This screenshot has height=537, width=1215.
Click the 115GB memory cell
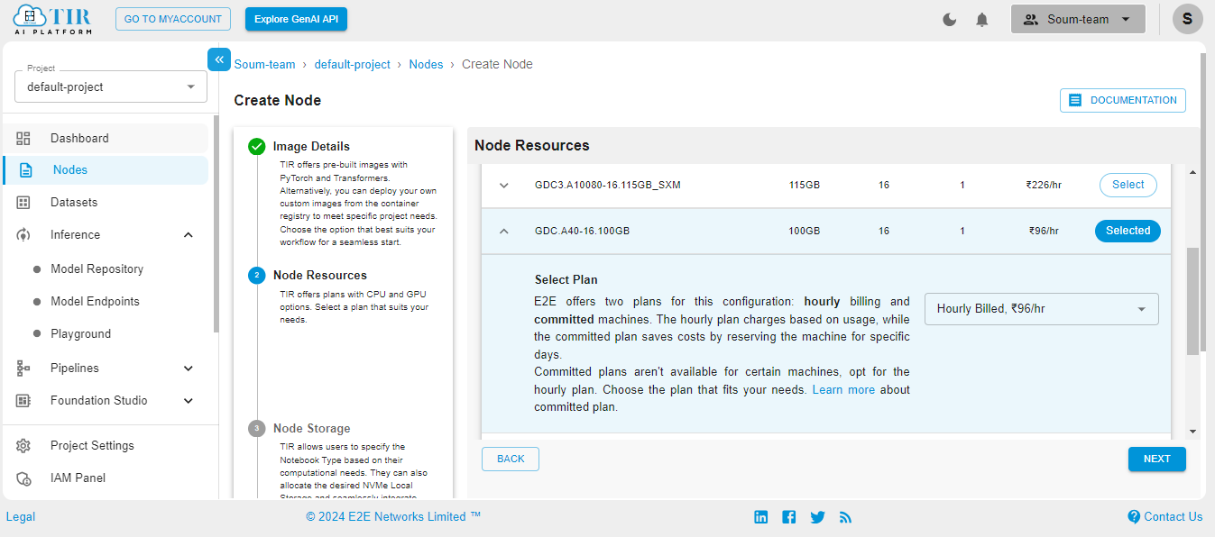(804, 186)
